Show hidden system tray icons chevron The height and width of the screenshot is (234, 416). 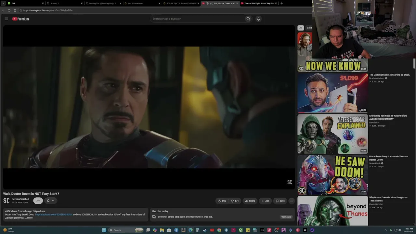coord(385,230)
